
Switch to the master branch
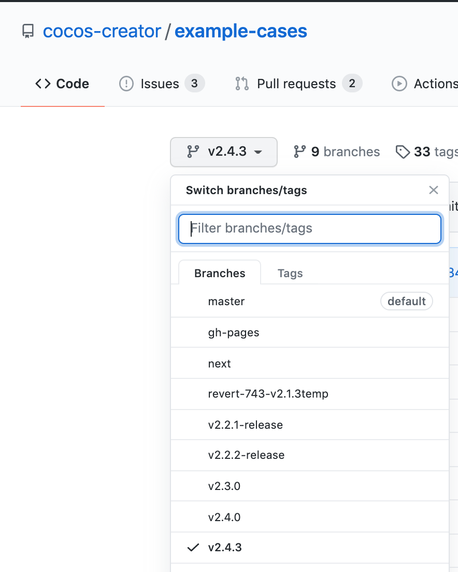click(x=226, y=301)
